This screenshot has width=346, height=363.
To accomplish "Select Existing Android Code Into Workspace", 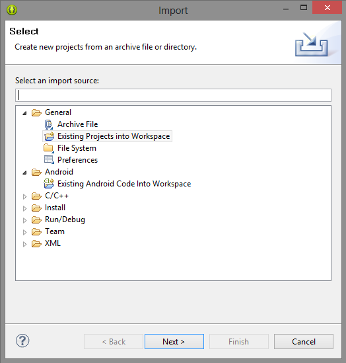I will tap(124, 184).
